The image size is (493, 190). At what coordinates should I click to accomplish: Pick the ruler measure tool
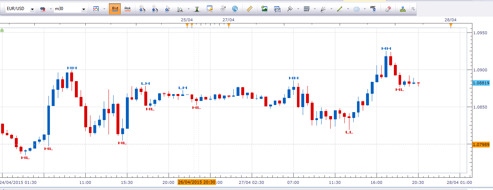coord(249,9)
